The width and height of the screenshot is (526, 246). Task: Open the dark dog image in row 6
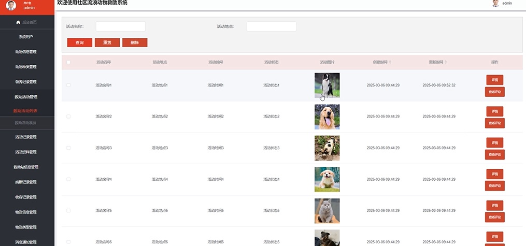click(x=327, y=238)
